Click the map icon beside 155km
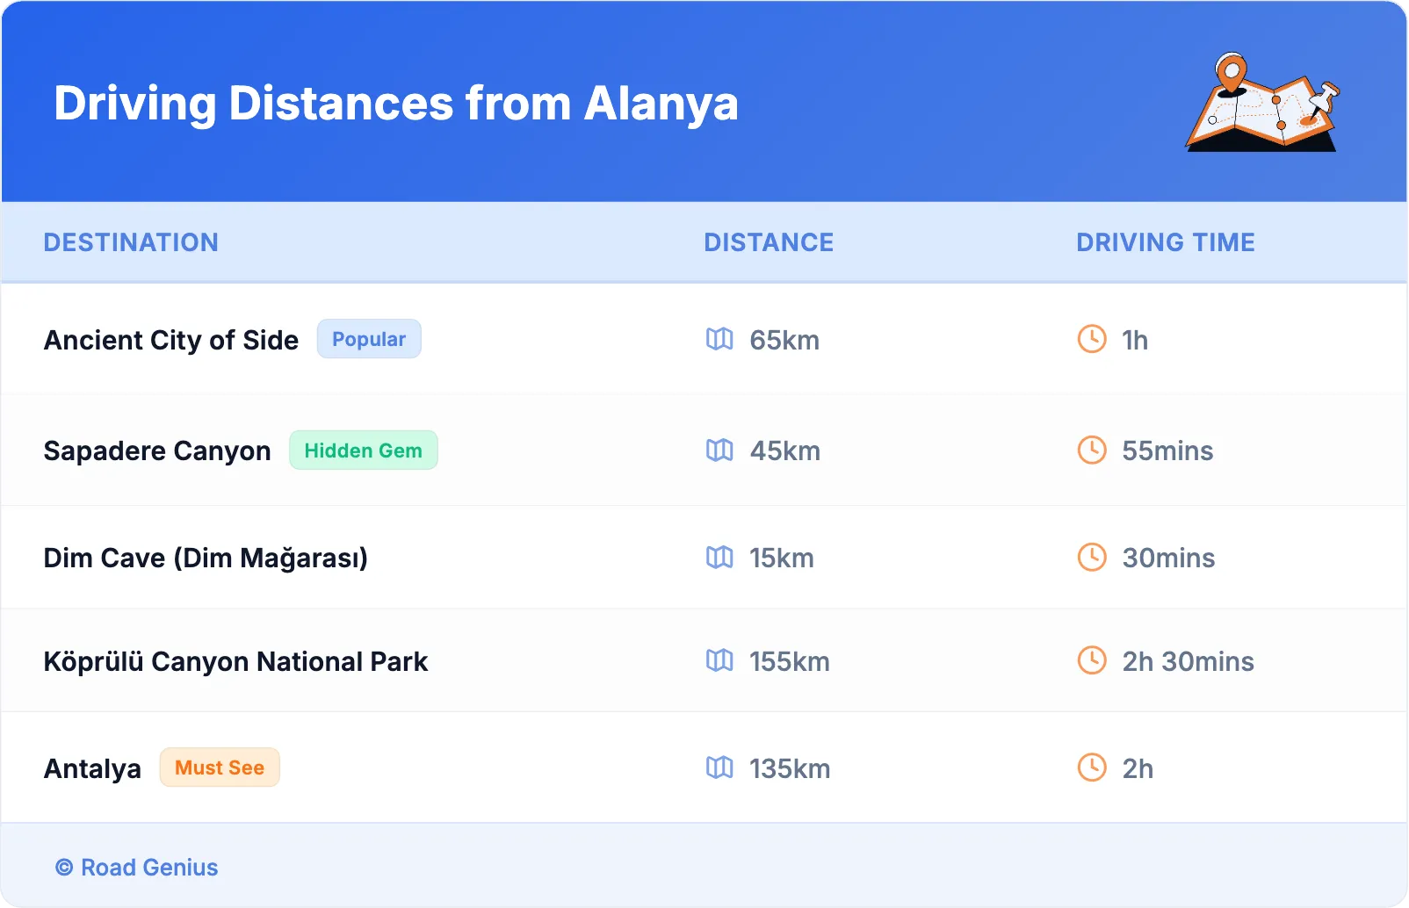 coord(719,660)
